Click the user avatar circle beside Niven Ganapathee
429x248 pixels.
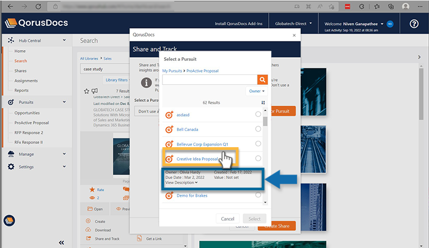390,24
